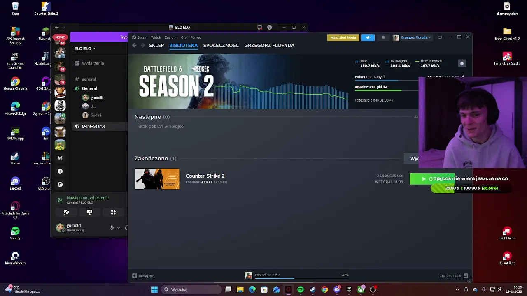Screen dimensions: 527x296
Task: Open Counter-Strike 2 desktop shortcut
Action: tap(46, 9)
